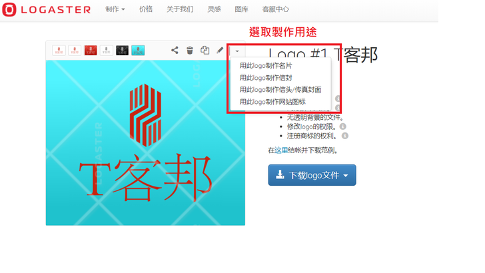Delete the logo with trash icon
Screen dimensions: 485x273
[190, 50]
